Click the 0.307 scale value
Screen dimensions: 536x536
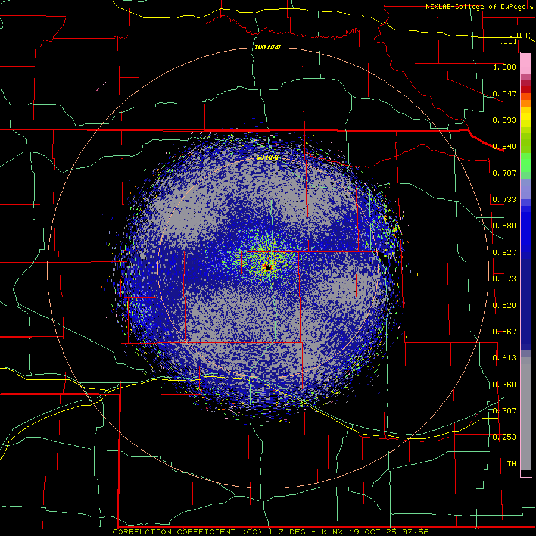tap(504, 411)
